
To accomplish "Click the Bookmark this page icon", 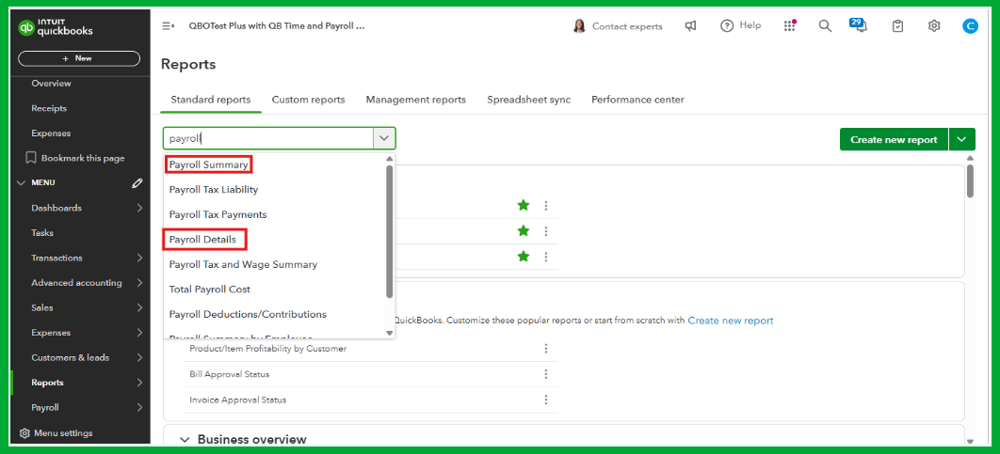I will point(31,158).
